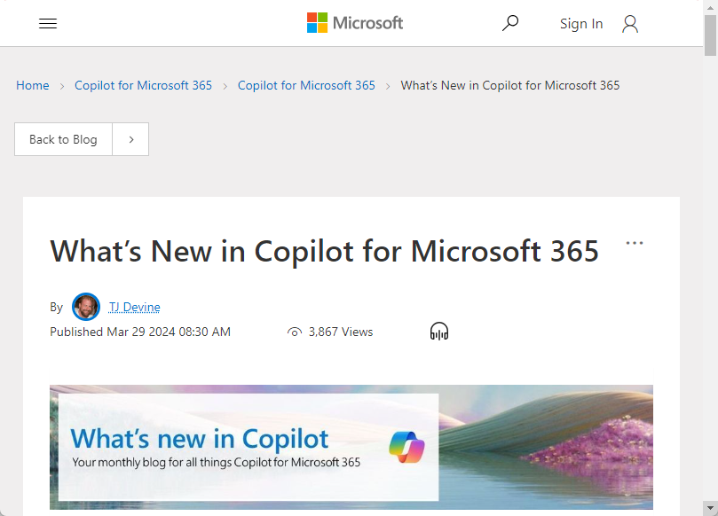718x516 pixels.
Task: Open the user profile icon
Action: click(629, 24)
